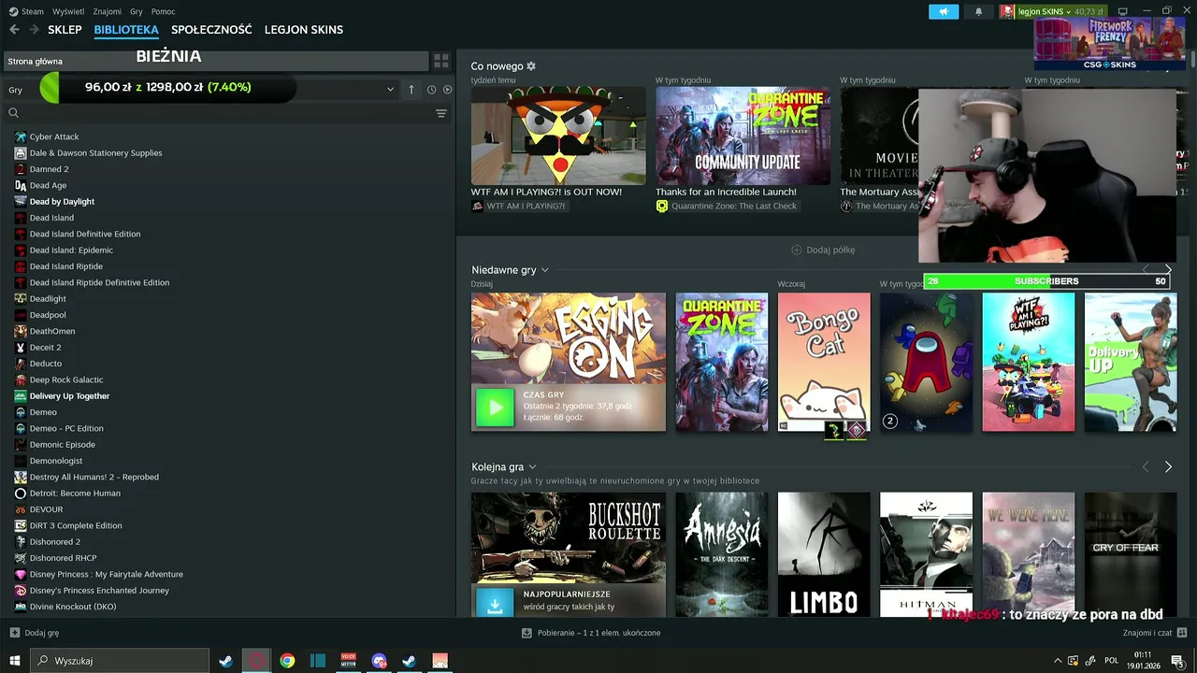Click the Detroit: Become Human icon
The width and height of the screenshot is (1197, 673).
[21, 493]
